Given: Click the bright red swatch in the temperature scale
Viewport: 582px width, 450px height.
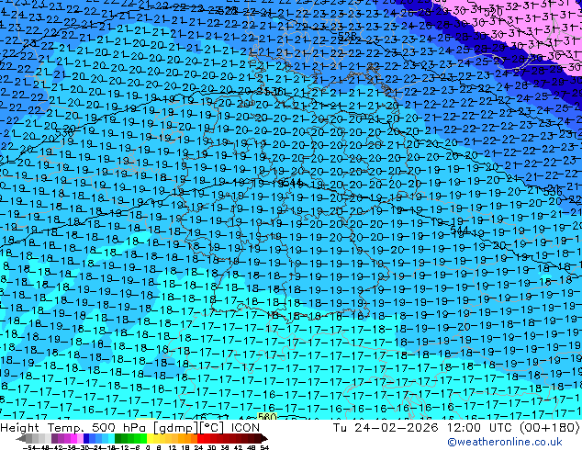Looking at the screenshot, I should (x=200, y=438).
